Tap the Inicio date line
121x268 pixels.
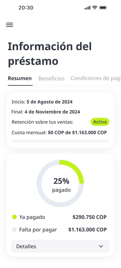(42, 102)
